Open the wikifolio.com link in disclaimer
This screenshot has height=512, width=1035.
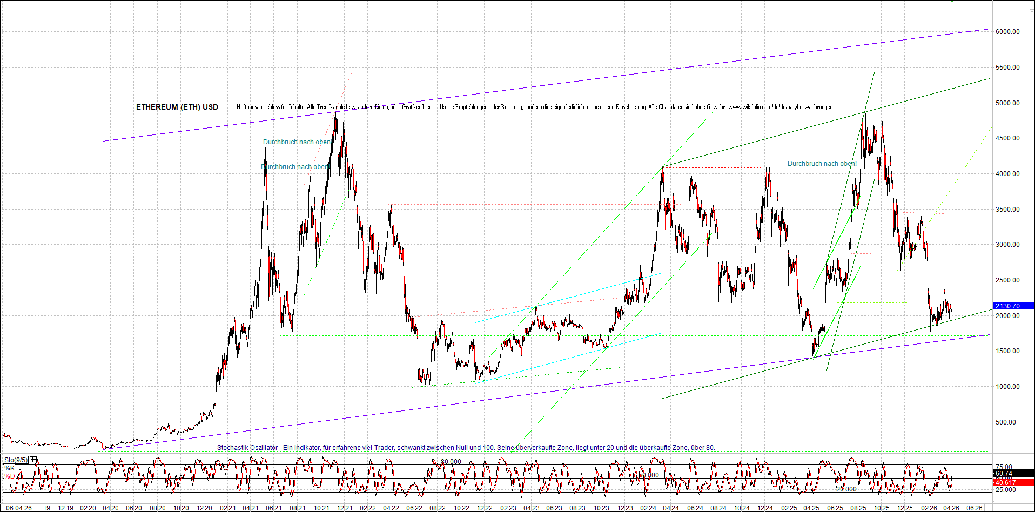pyautogui.click(x=780, y=107)
